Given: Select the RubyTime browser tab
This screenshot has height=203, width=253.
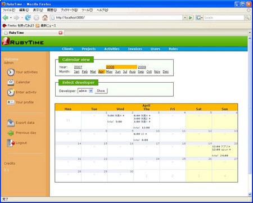Looking at the screenshot, I should click(x=33, y=33).
